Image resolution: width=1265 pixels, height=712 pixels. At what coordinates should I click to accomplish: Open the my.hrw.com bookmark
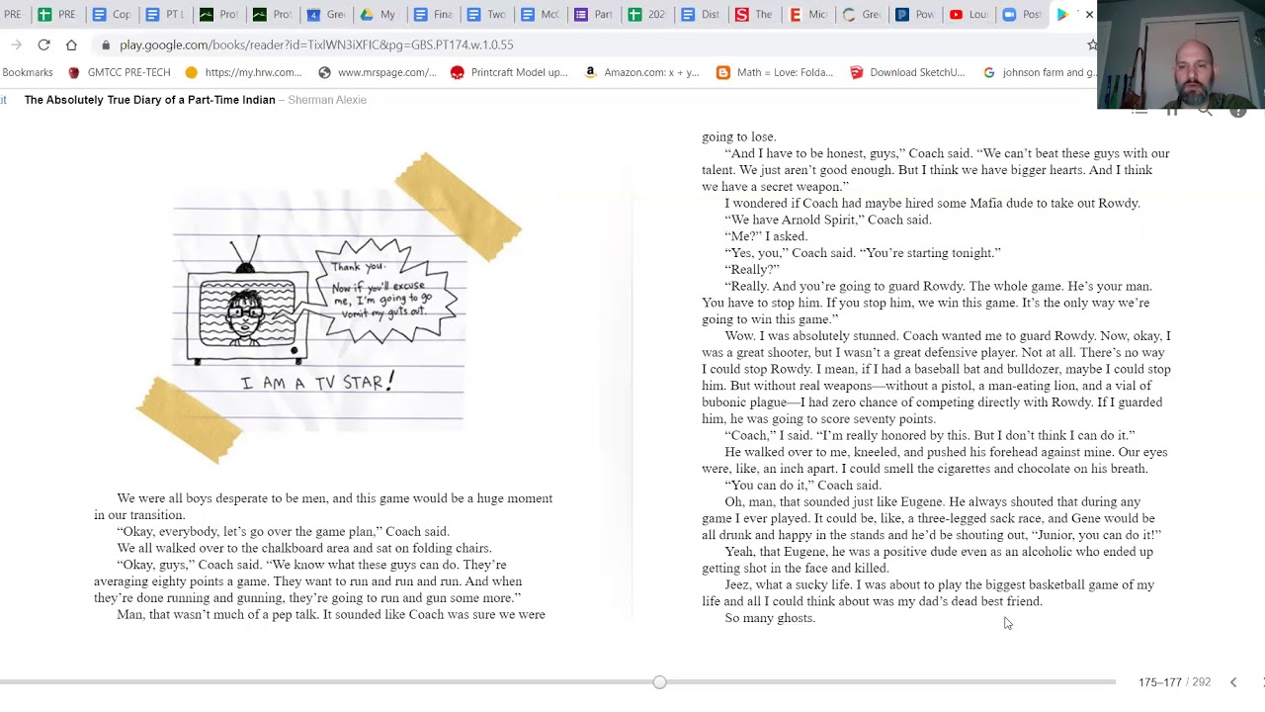click(x=243, y=72)
